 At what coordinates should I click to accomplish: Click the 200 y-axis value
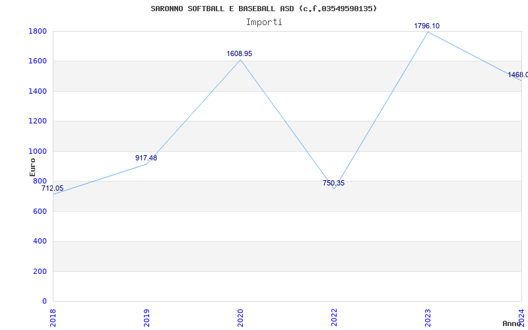[x=40, y=271]
